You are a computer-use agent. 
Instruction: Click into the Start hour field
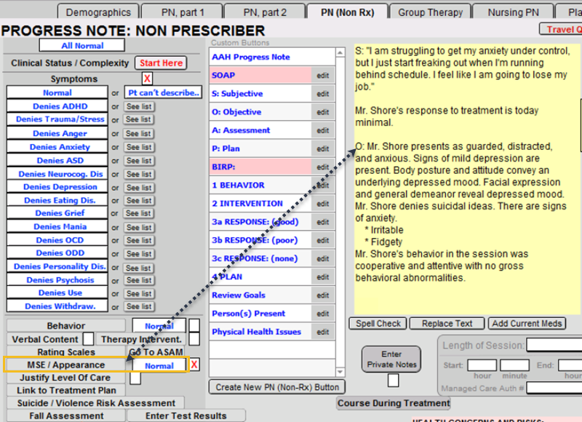(482, 365)
